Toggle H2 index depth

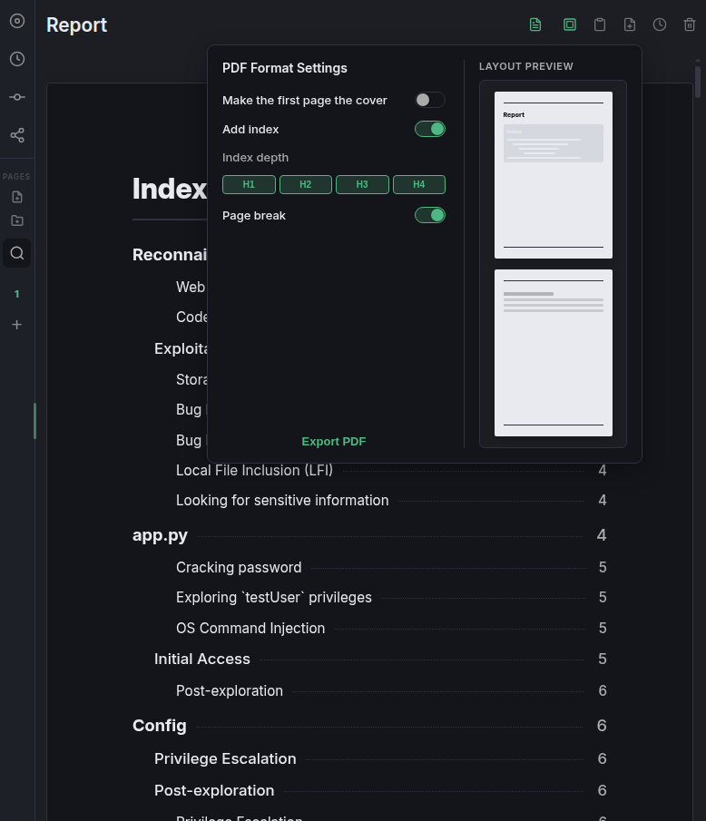pos(305,185)
